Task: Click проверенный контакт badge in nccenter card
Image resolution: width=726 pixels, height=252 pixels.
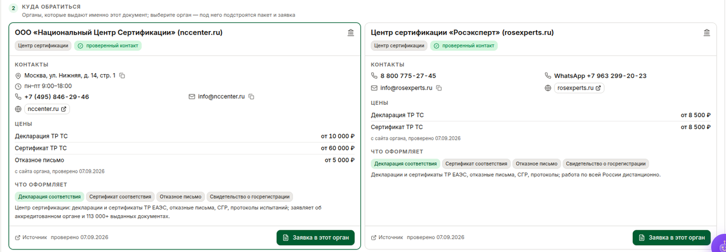Action: [108, 46]
